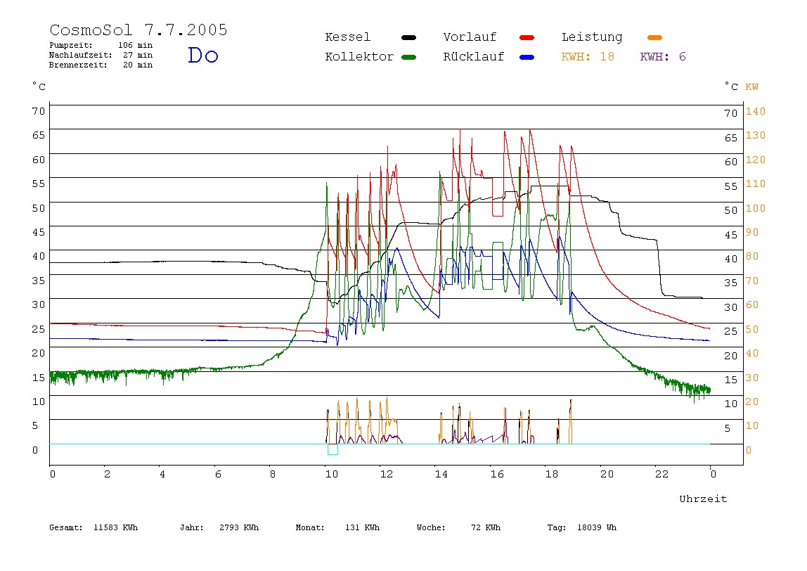Click hour "2" on the time axis
This screenshot has height=571, width=807.
(107, 474)
